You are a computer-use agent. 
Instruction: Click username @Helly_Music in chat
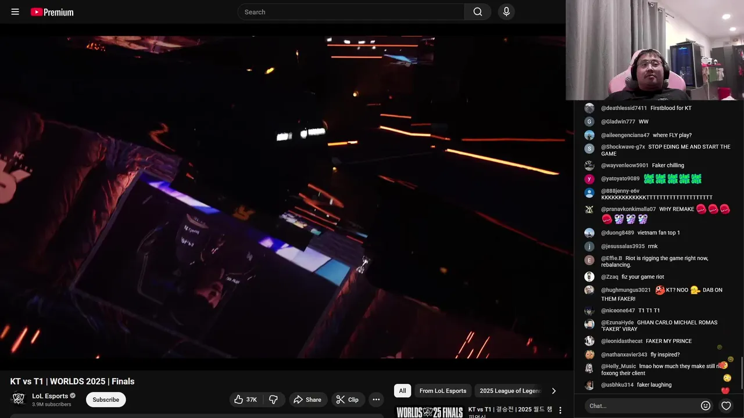click(618, 366)
